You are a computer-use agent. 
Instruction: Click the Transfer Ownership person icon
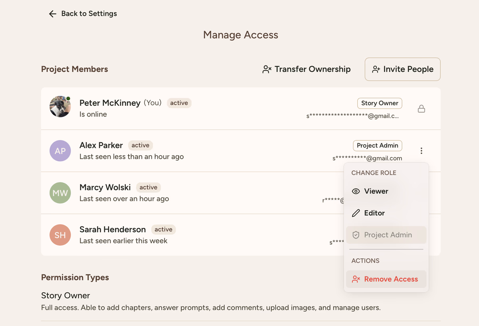pos(267,69)
